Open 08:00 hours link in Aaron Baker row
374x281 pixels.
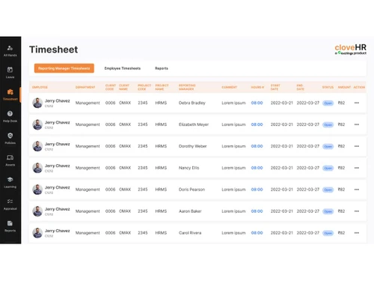coord(257,211)
